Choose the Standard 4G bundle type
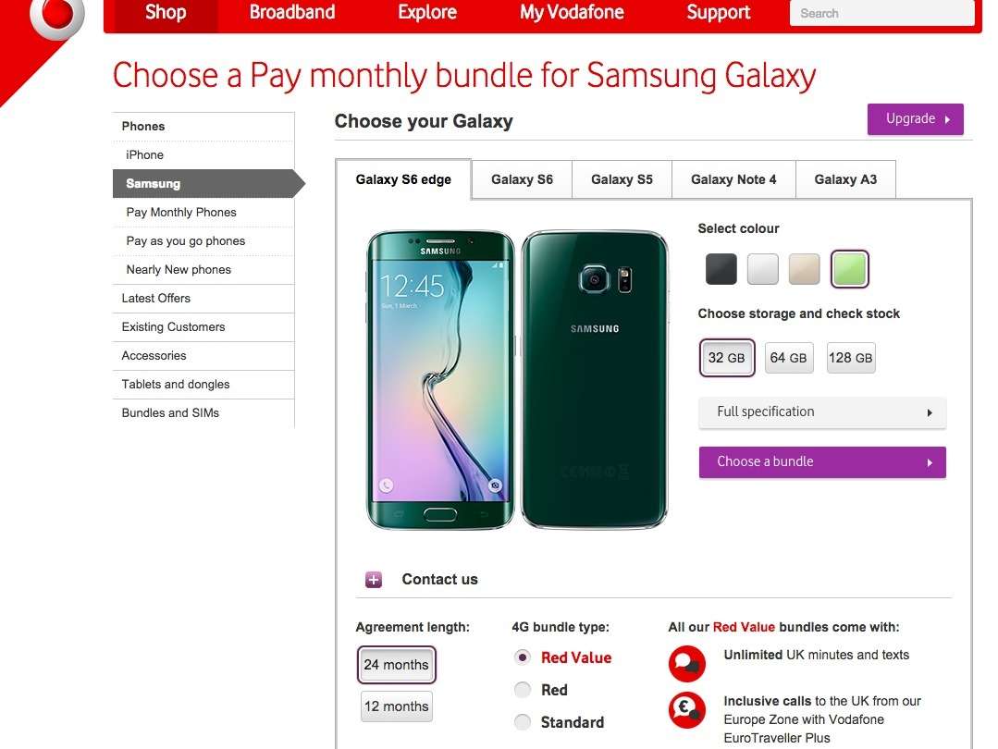 [x=523, y=722]
